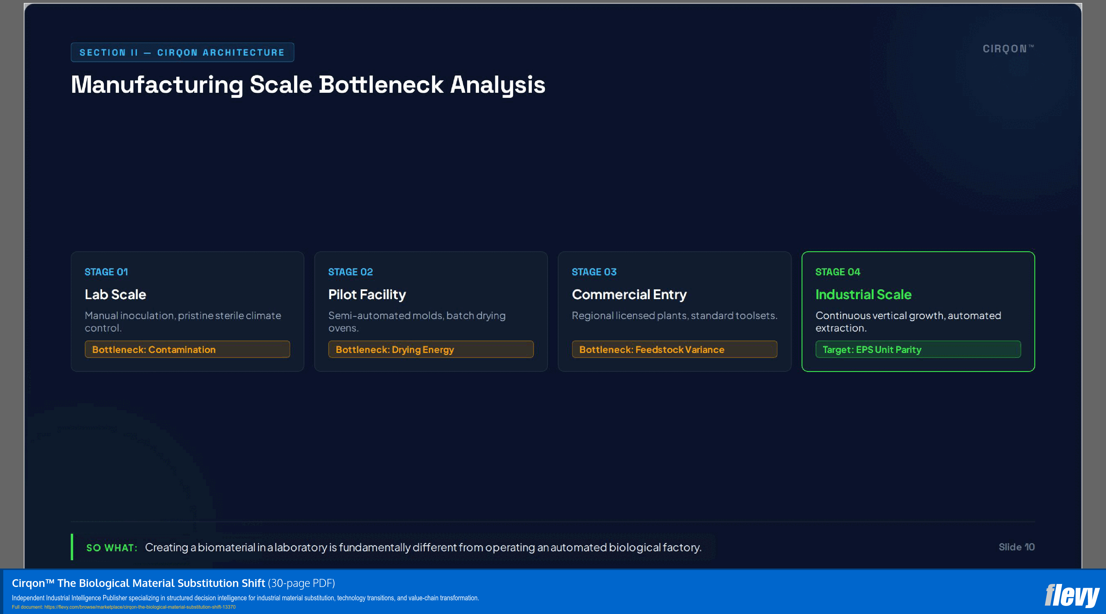Click the Bottleneck: Feedstock Variance tag
This screenshot has width=1106, height=614.
(674, 349)
